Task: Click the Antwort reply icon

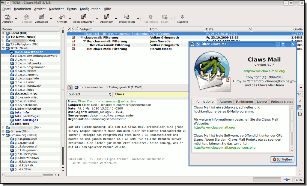Action: (x=62, y=17)
